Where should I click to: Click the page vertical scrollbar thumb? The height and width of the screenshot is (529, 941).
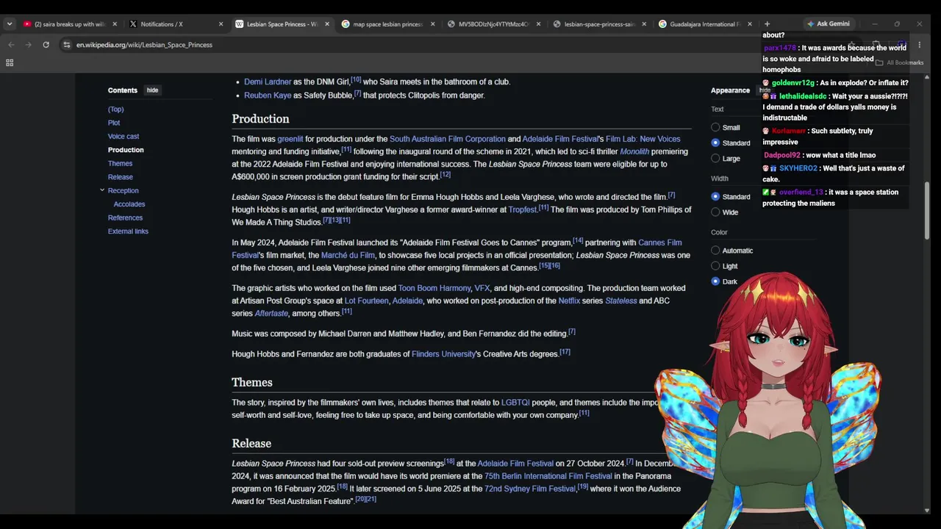(x=926, y=209)
